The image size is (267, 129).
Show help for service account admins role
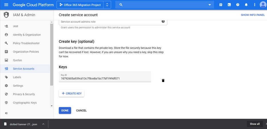click(x=163, y=21)
